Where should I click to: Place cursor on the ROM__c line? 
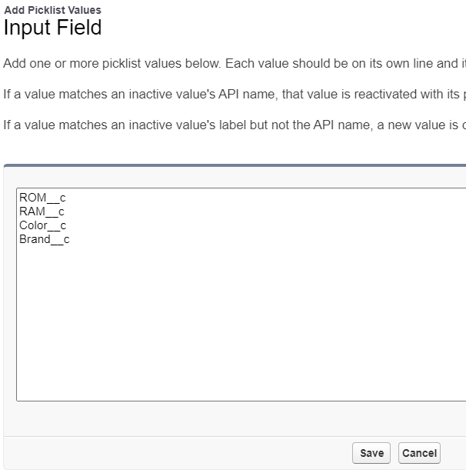[x=42, y=198]
